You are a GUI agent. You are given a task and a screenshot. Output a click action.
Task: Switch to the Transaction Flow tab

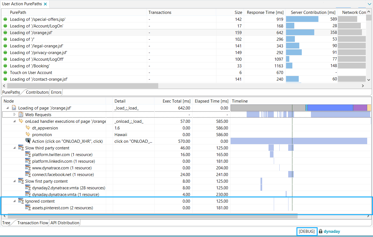pyautogui.click(x=33, y=223)
